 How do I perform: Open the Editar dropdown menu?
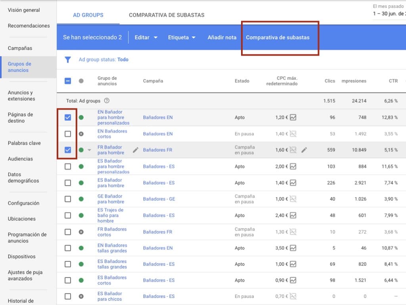pos(146,37)
